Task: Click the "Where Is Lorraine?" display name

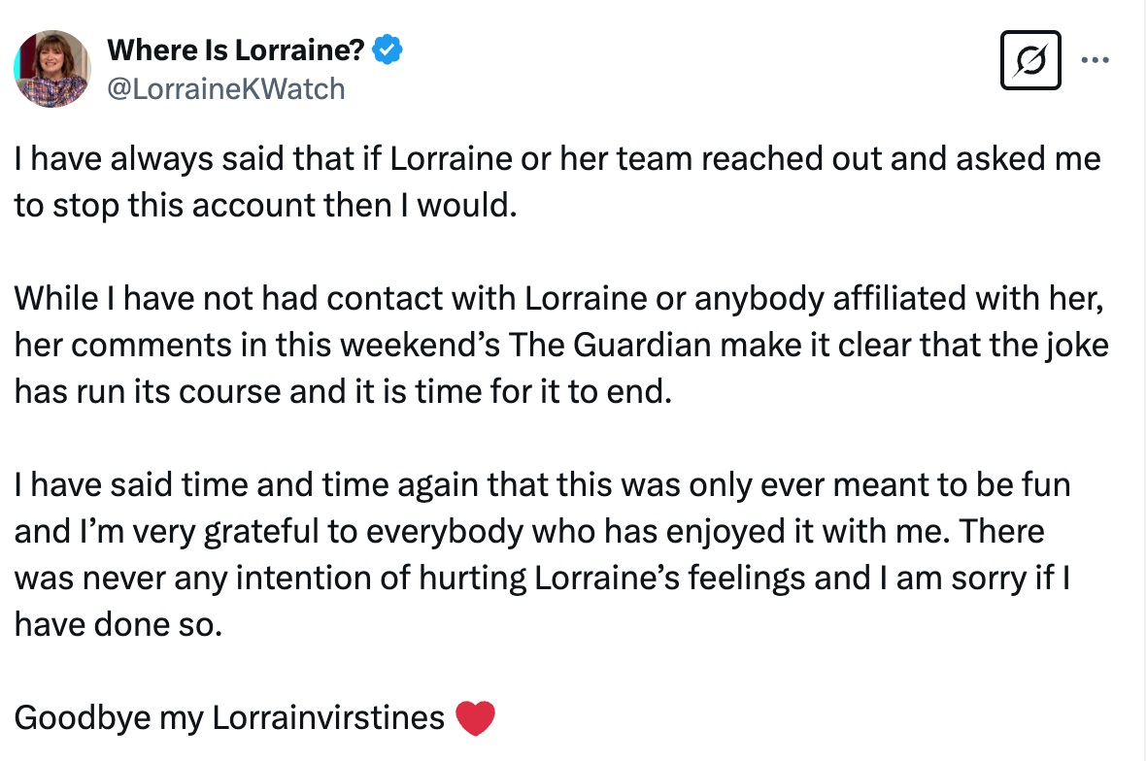Action: pyautogui.click(x=238, y=49)
